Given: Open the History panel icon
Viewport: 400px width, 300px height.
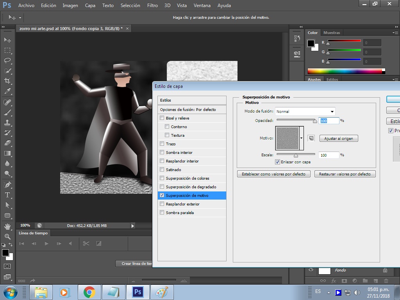Looking at the screenshot, I should click(297, 38).
